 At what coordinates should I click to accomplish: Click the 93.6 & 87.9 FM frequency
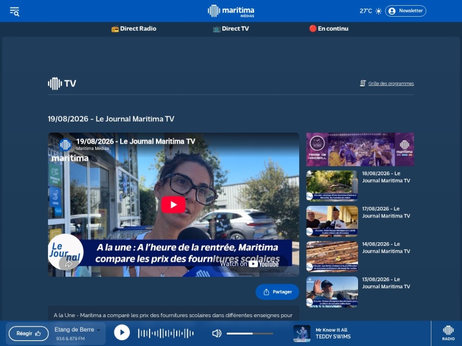click(70, 339)
